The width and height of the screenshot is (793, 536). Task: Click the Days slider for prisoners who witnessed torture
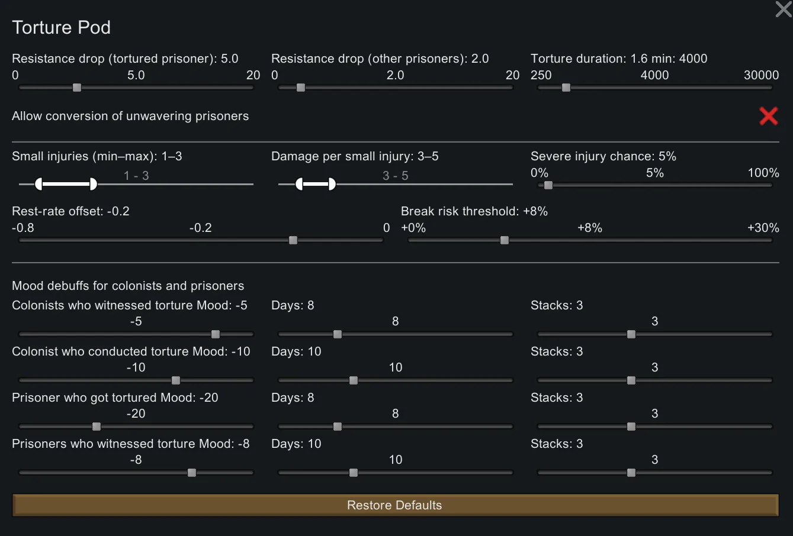point(354,473)
